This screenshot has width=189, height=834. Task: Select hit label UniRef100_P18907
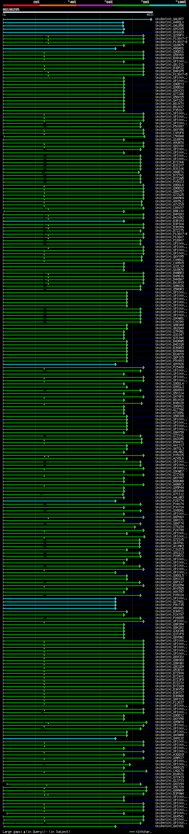tap(170, 240)
